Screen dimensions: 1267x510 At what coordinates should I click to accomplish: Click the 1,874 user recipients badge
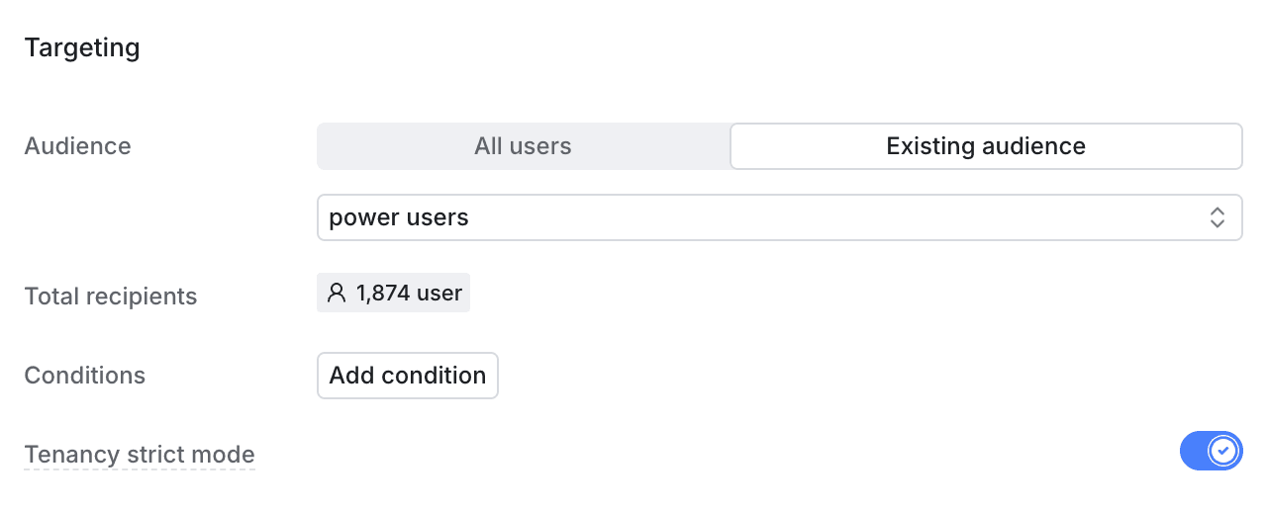click(394, 293)
